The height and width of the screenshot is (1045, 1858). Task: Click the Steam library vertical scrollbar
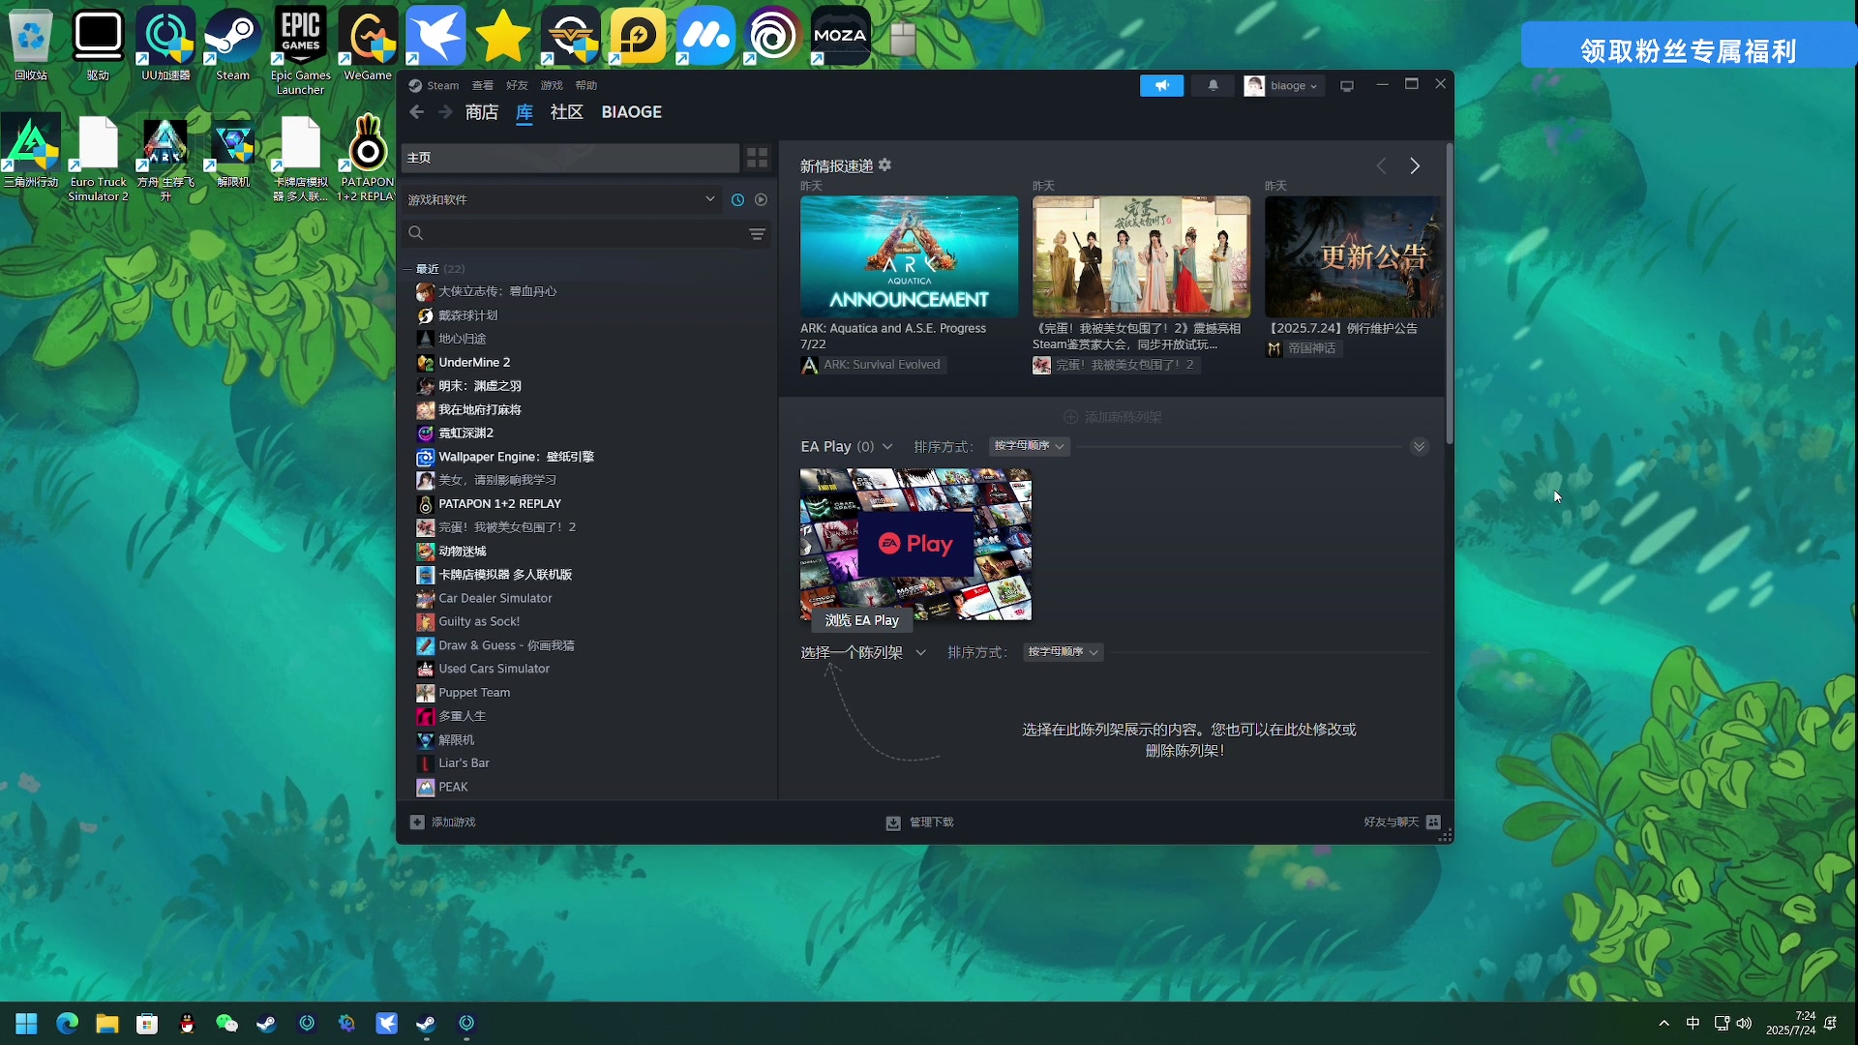(x=1449, y=294)
